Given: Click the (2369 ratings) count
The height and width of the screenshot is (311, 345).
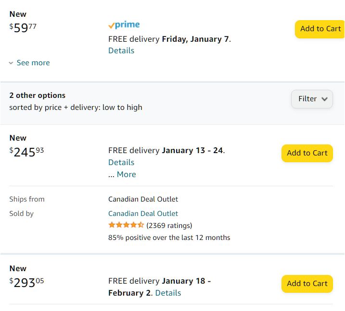Looking at the screenshot, I should tap(169, 226).
